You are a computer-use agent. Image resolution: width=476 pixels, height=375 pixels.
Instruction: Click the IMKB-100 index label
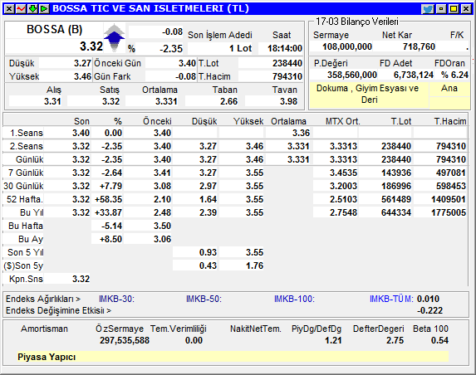(294, 299)
